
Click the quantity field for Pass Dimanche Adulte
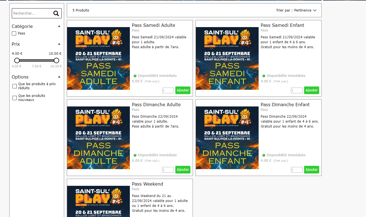168,170
